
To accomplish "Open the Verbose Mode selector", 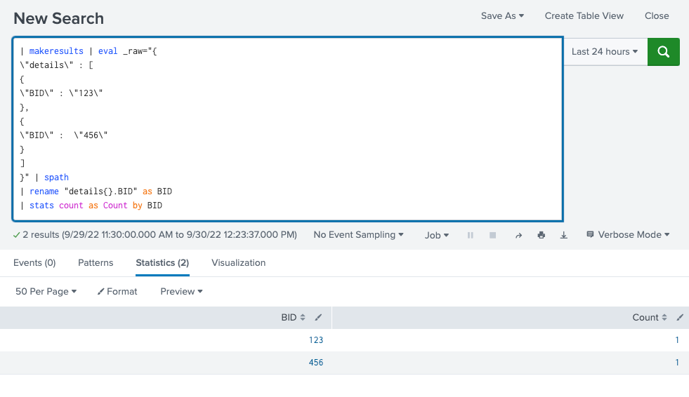I will click(x=628, y=235).
